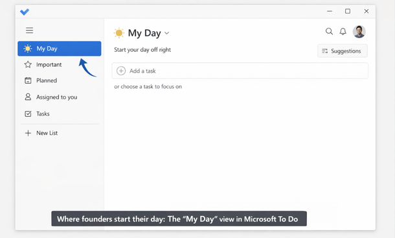Close the To Do window

coord(367,11)
